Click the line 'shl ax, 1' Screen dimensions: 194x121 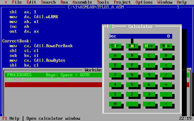click(23, 12)
